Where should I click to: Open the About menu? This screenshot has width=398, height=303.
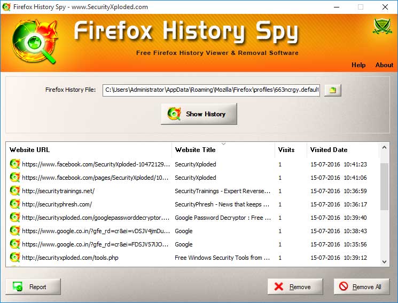[384, 65]
